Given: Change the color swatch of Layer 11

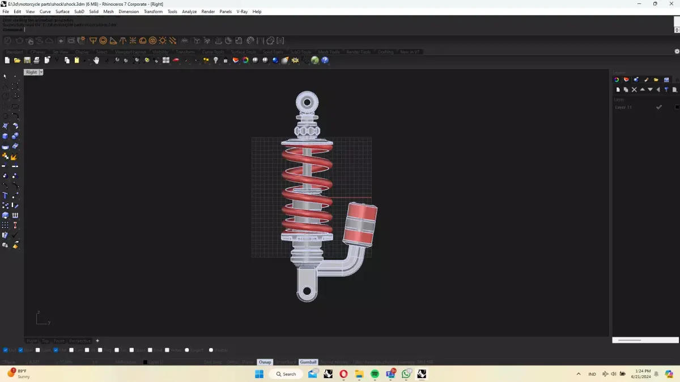Looking at the screenshot, I should (676, 106).
